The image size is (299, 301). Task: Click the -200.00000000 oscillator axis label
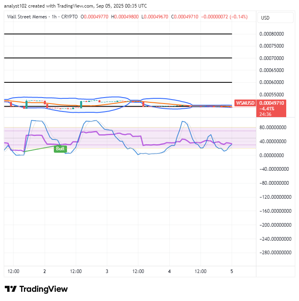[275, 225]
